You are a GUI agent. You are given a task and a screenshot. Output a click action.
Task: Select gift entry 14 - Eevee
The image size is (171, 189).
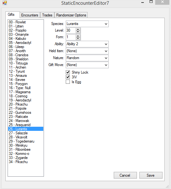[x=26, y=80]
